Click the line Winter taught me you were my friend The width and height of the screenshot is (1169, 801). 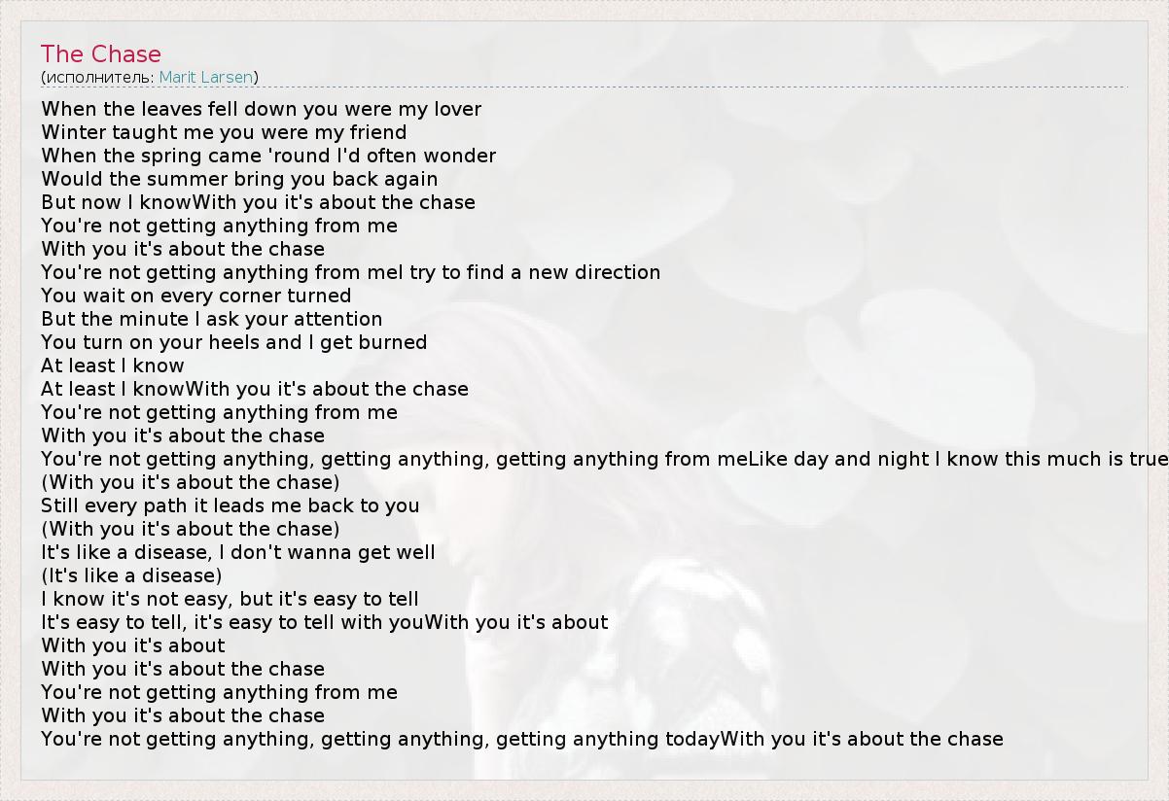tap(224, 132)
